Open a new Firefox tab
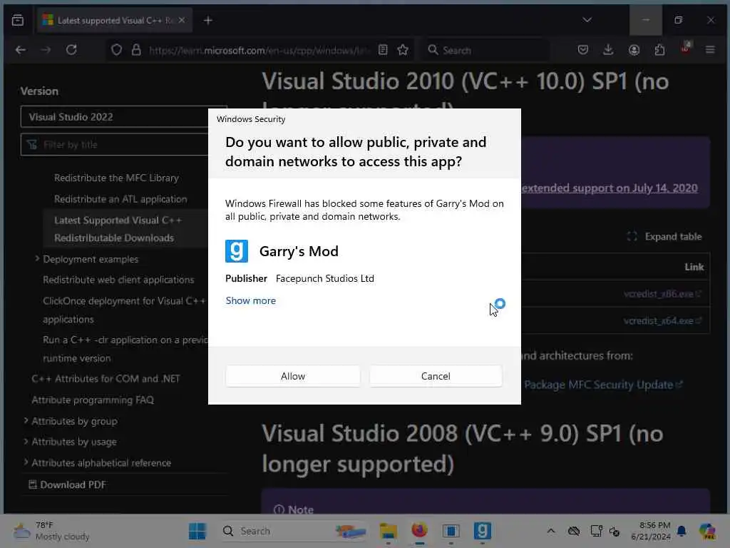Image resolution: width=730 pixels, height=548 pixels. tap(208, 20)
